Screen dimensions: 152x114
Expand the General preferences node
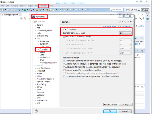click(x=35, y=25)
